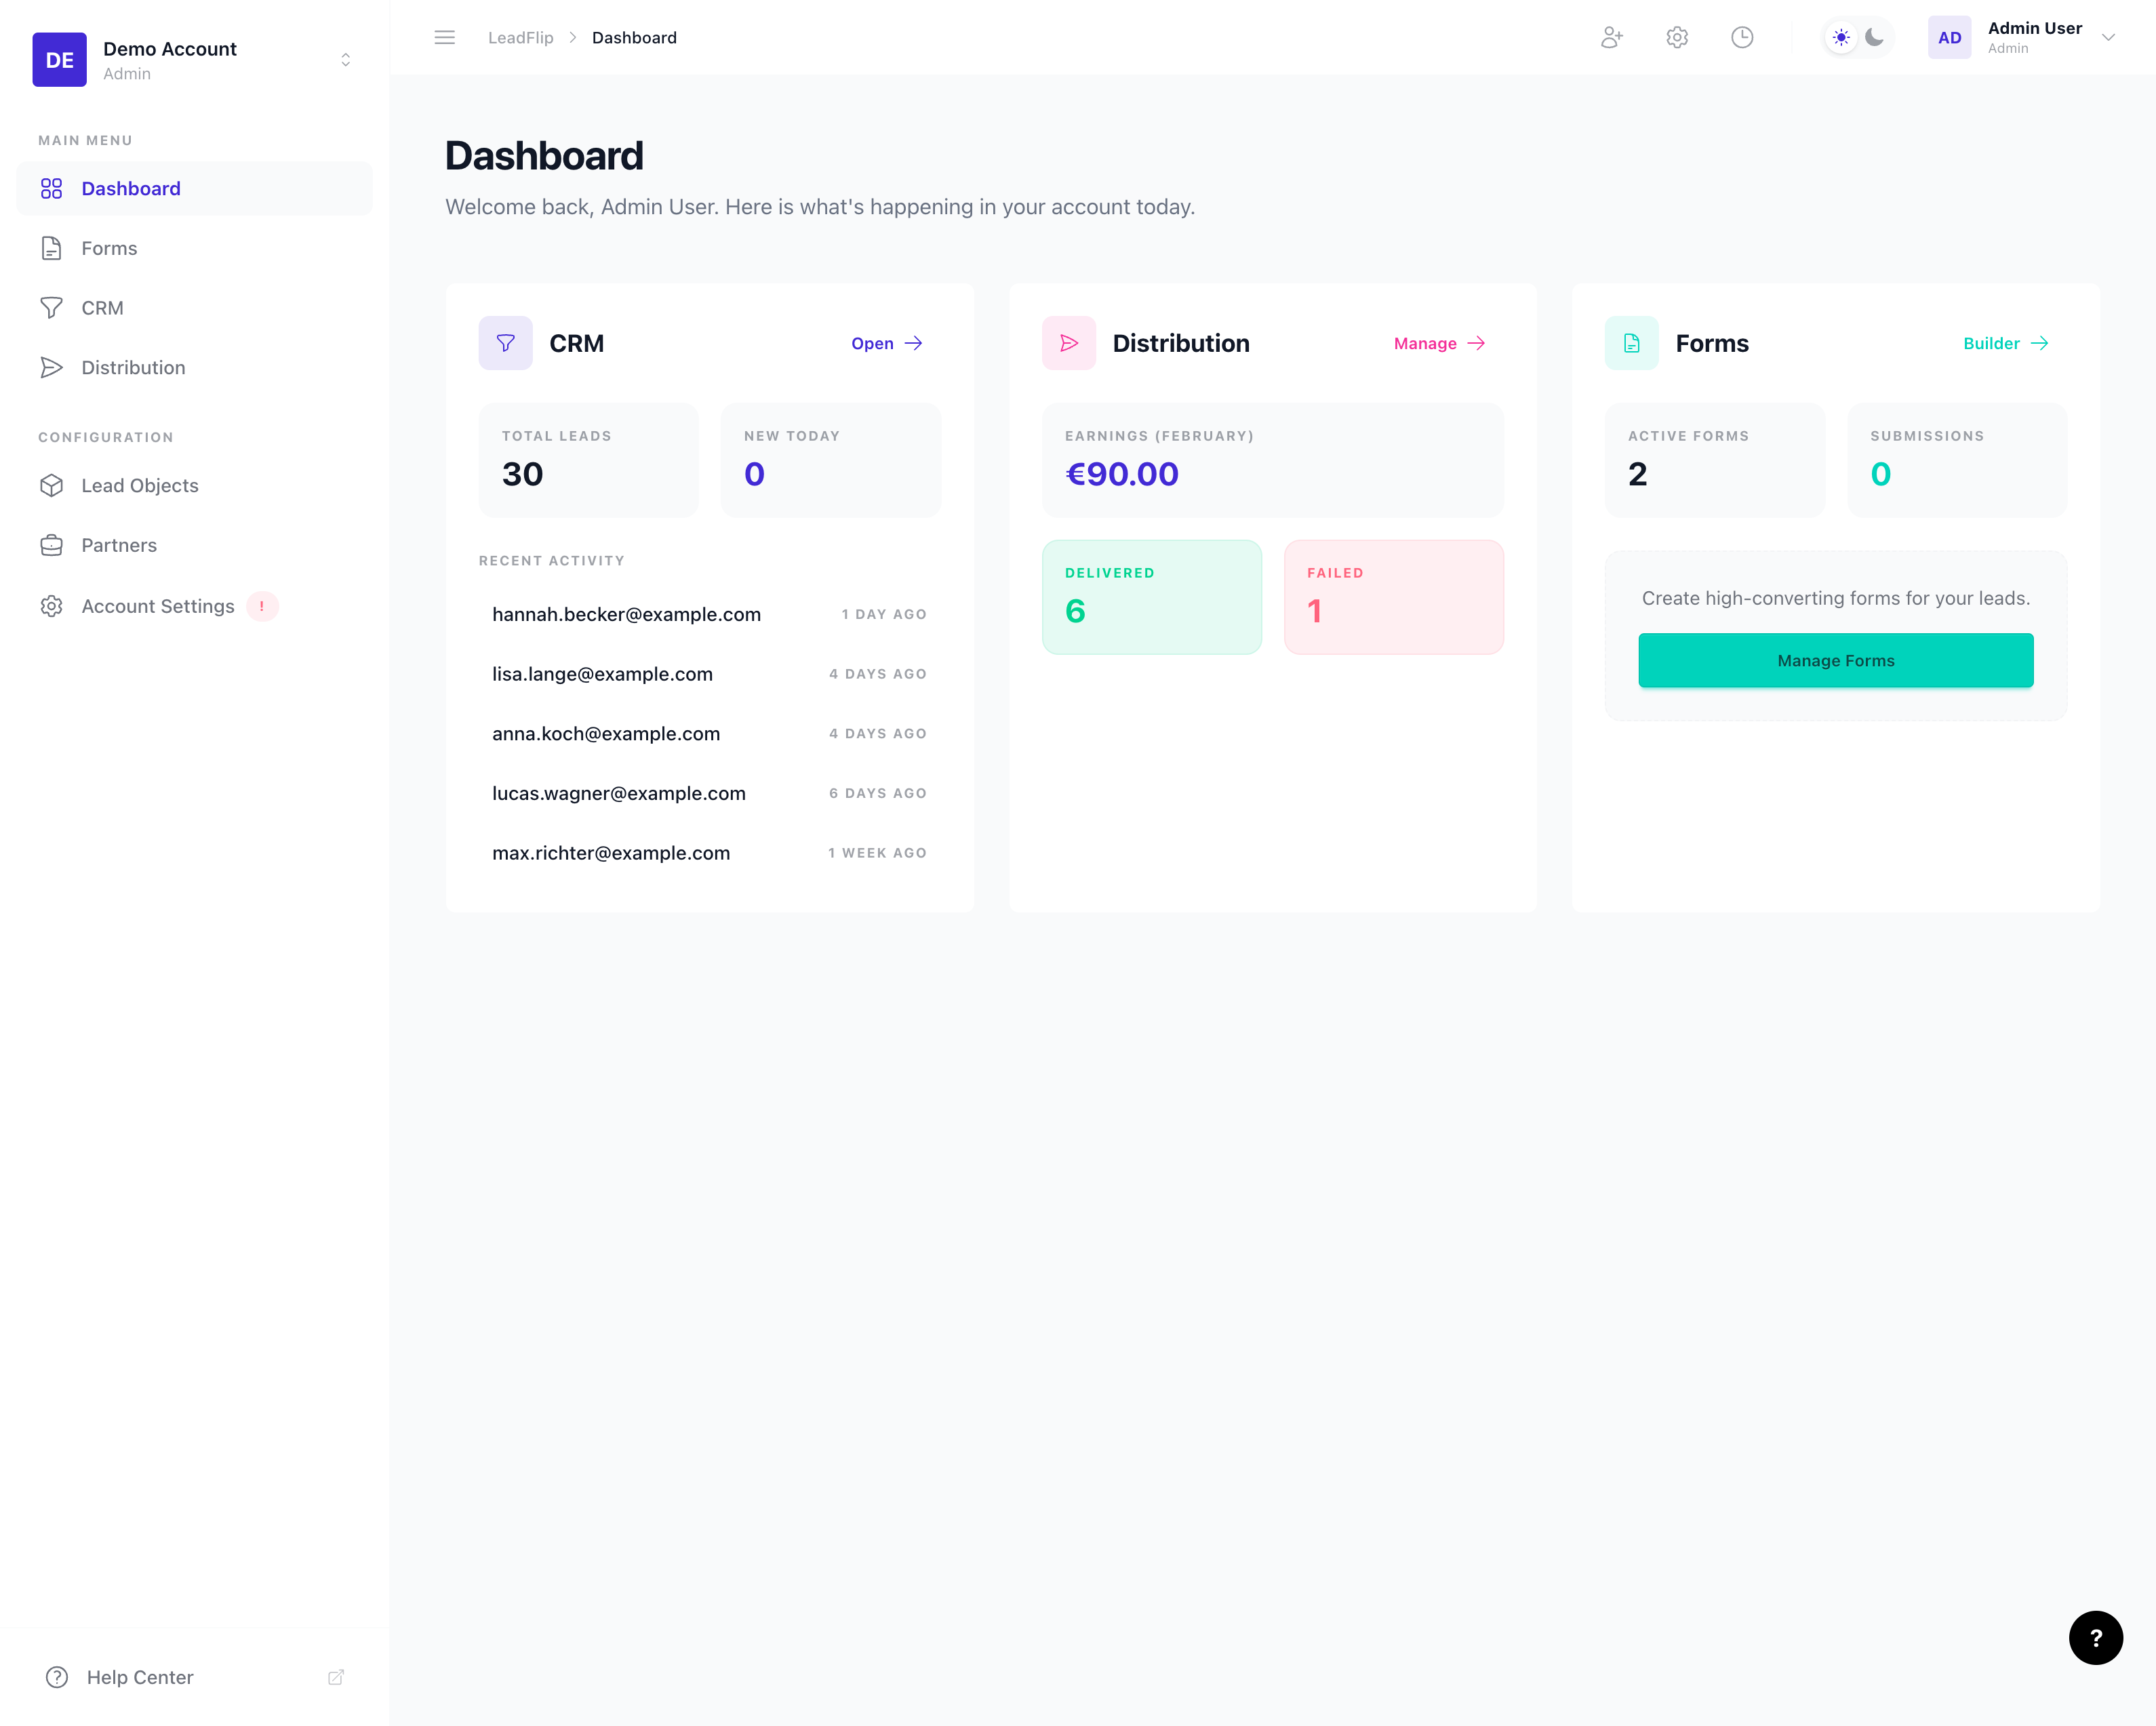2156x1726 pixels.
Task: Switch to dark mode moon toggle
Action: pos(1875,38)
